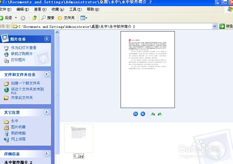The height and width of the screenshot is (164, 233).
Task: Open the 编辑(E) menu
Action: coord(23,9)
